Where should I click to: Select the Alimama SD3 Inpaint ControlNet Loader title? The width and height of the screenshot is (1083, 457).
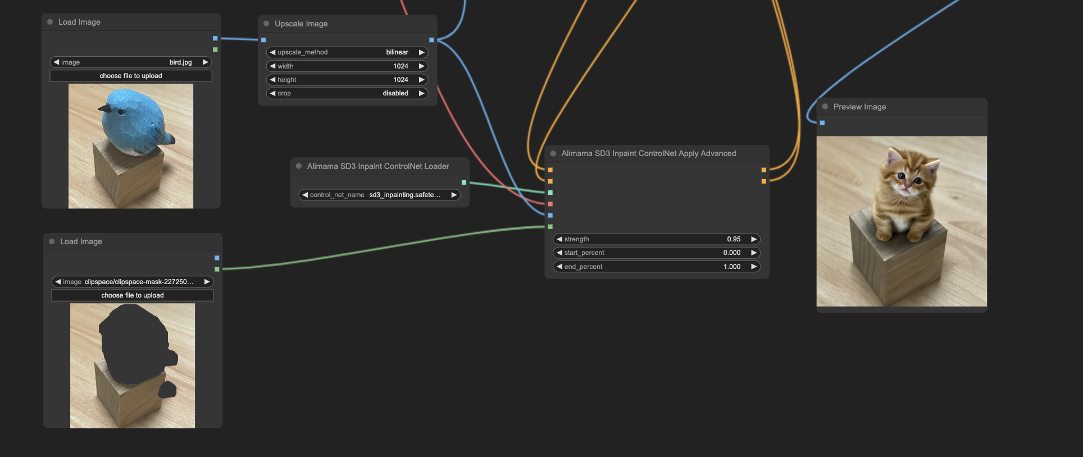(x=378, y=166)
